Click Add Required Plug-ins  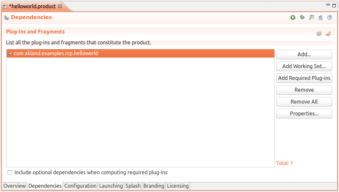(304, 78)
